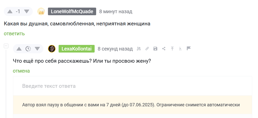
Task: Upvote LoneWolfMcQuade's comment
Action: coord(10,12)
